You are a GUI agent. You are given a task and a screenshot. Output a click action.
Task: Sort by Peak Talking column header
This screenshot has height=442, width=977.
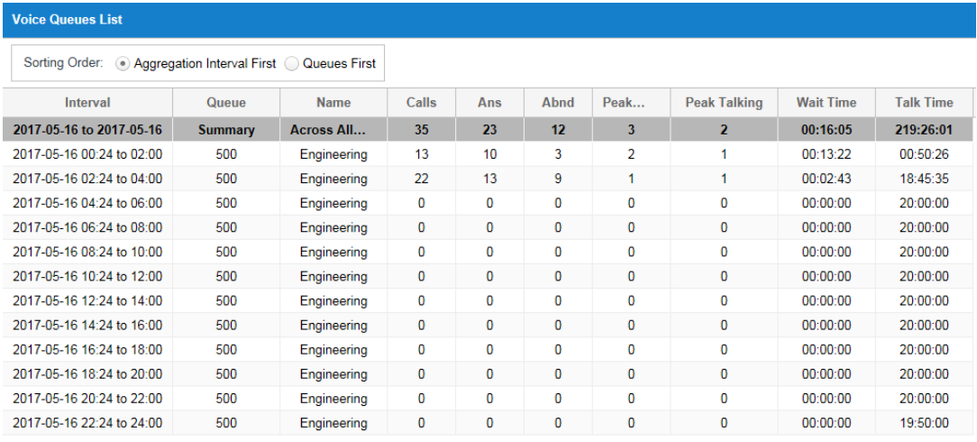click(x=724, y=103)
